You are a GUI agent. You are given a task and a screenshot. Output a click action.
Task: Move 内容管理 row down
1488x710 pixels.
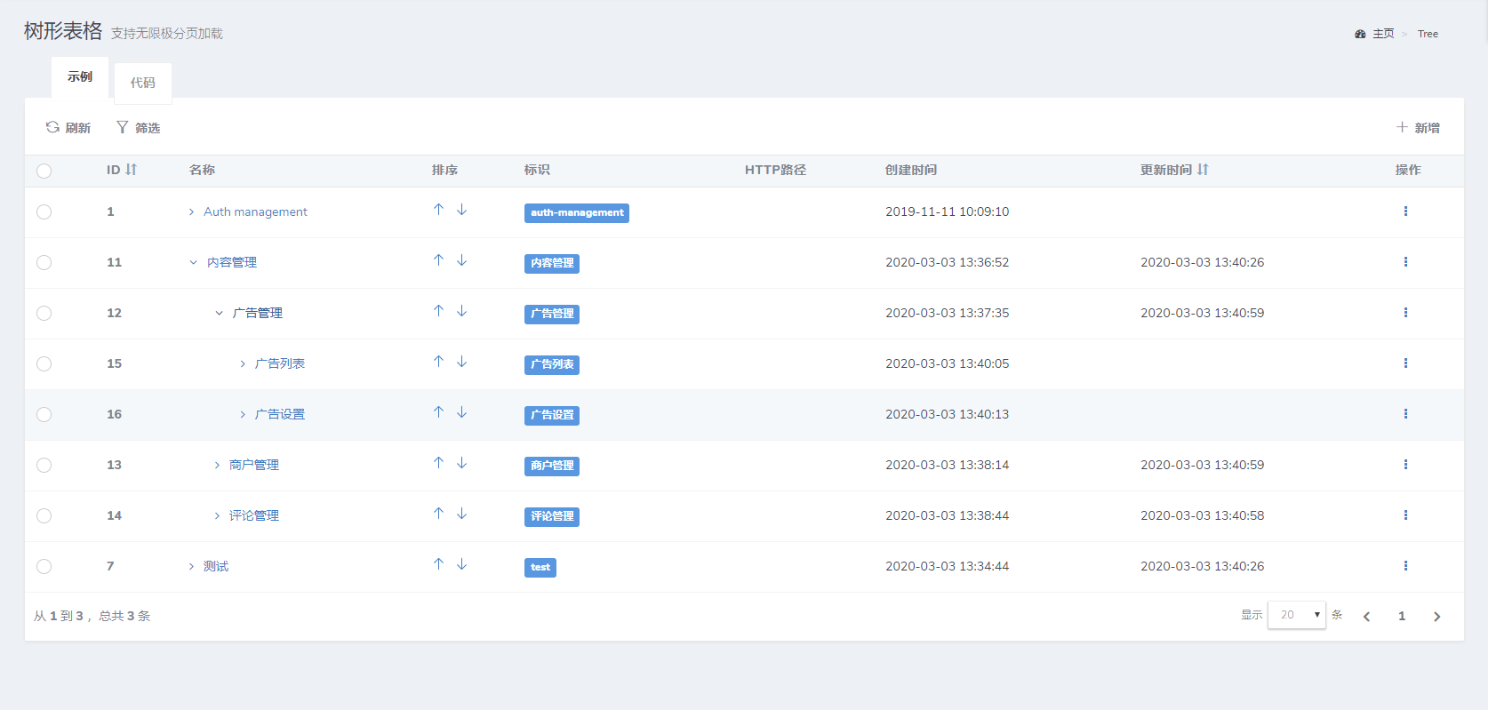point(461,260)
